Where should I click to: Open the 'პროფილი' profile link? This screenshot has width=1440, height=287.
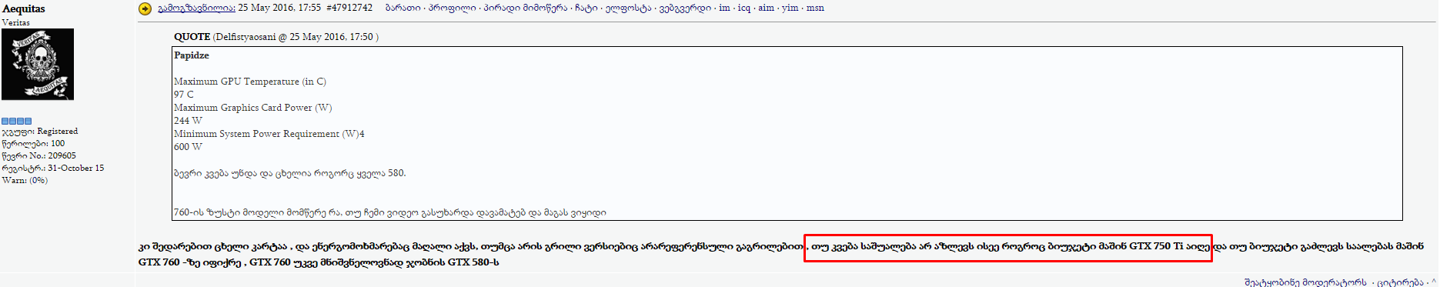pos(453,8)
